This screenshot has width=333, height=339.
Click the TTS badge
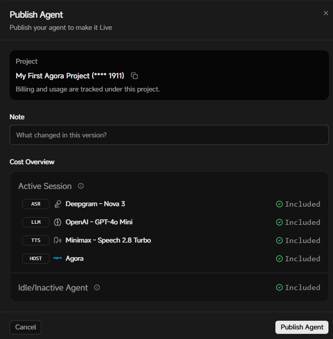pos(36,240)
